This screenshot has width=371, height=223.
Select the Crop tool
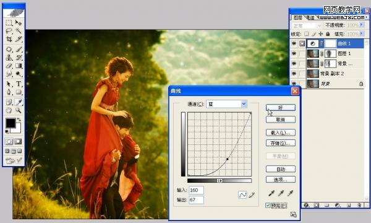[9, 39]
